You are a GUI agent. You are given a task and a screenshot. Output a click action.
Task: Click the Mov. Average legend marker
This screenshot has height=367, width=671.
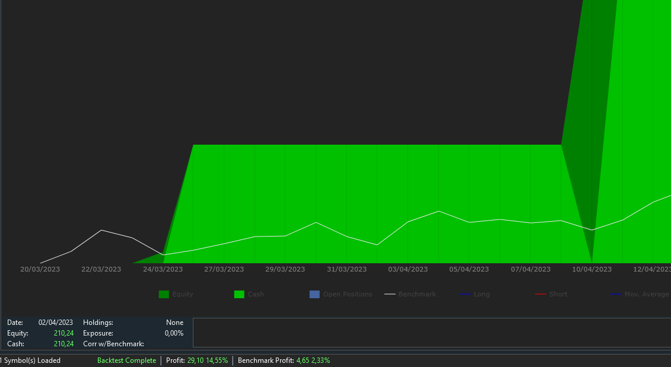coord(616,294)
